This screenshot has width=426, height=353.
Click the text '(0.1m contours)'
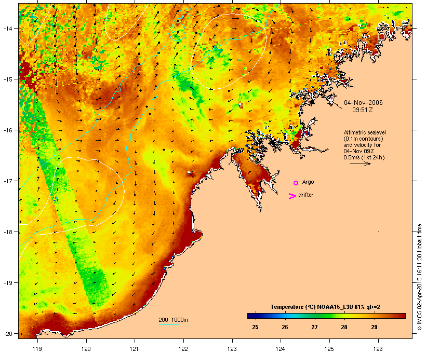(363, 139)
